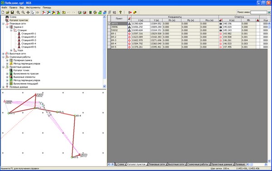Collapse the Станции tree node
The image size is (272, 171).
pyautogui.click(x=11, y=30)
